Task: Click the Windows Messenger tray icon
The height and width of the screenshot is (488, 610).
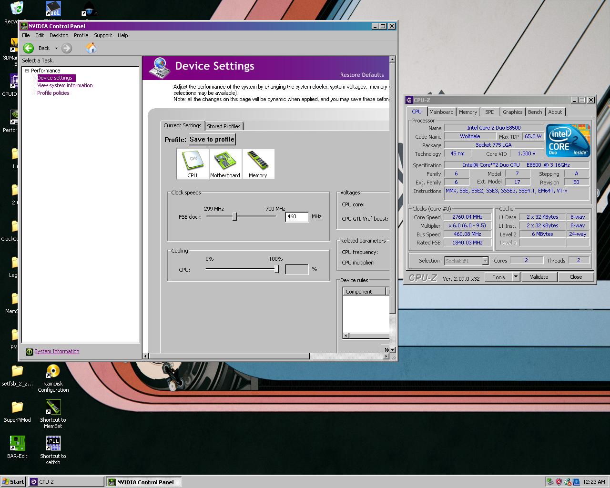Action: tap(568, 482)
